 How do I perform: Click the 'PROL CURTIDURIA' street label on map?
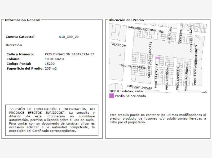point(167,77)
